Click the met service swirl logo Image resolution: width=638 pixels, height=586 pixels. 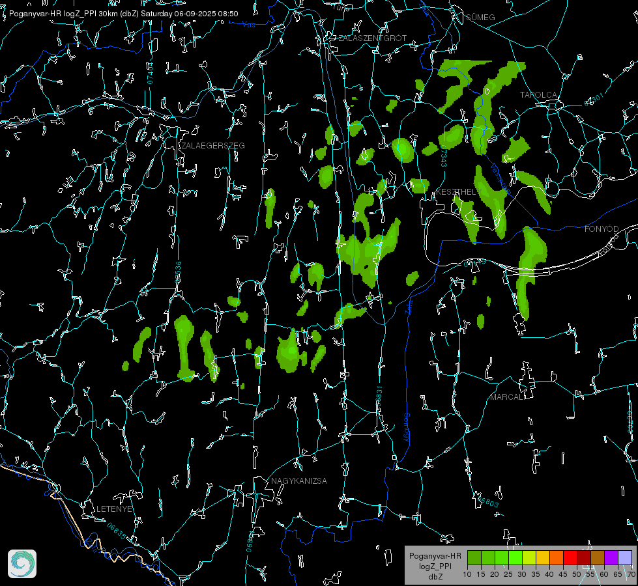[22, 564]
